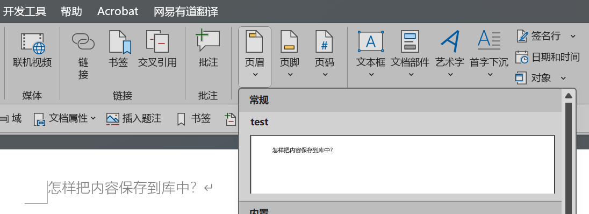
Task: Click the 常规 gallery category heading
Action: coord(259,101)
